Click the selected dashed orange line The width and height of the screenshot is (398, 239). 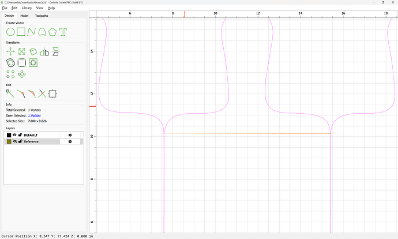[x=247, y=133]
